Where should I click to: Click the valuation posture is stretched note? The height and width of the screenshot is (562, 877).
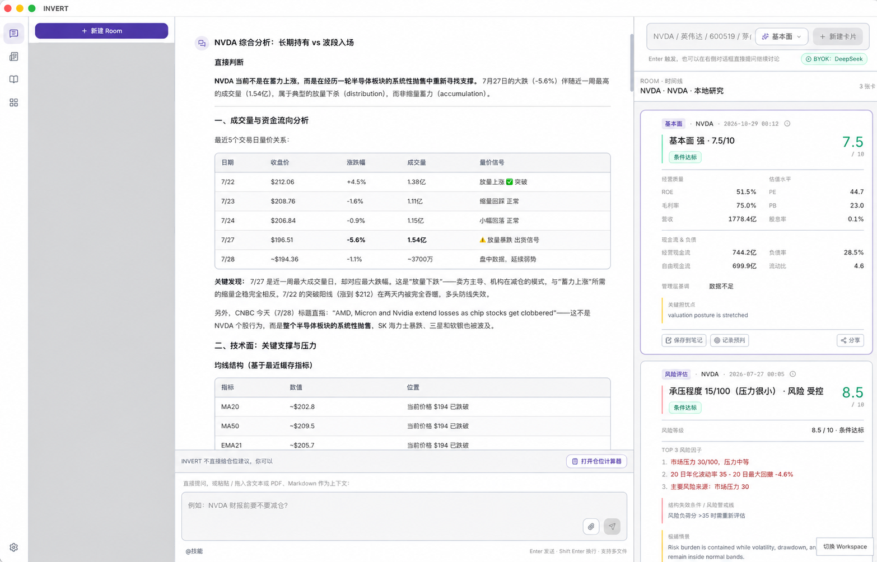[708, 315]
